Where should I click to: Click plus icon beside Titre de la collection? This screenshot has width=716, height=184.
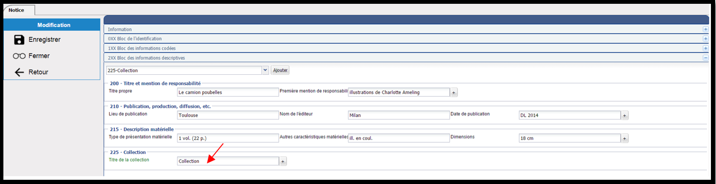pyautogui.click(x=283, y=161)
